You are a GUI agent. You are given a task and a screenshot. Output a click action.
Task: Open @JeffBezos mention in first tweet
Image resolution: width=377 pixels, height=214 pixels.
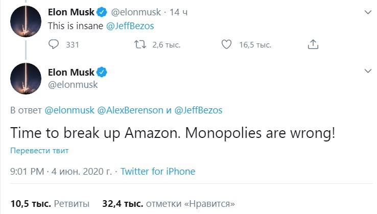[x=130, y=26]
